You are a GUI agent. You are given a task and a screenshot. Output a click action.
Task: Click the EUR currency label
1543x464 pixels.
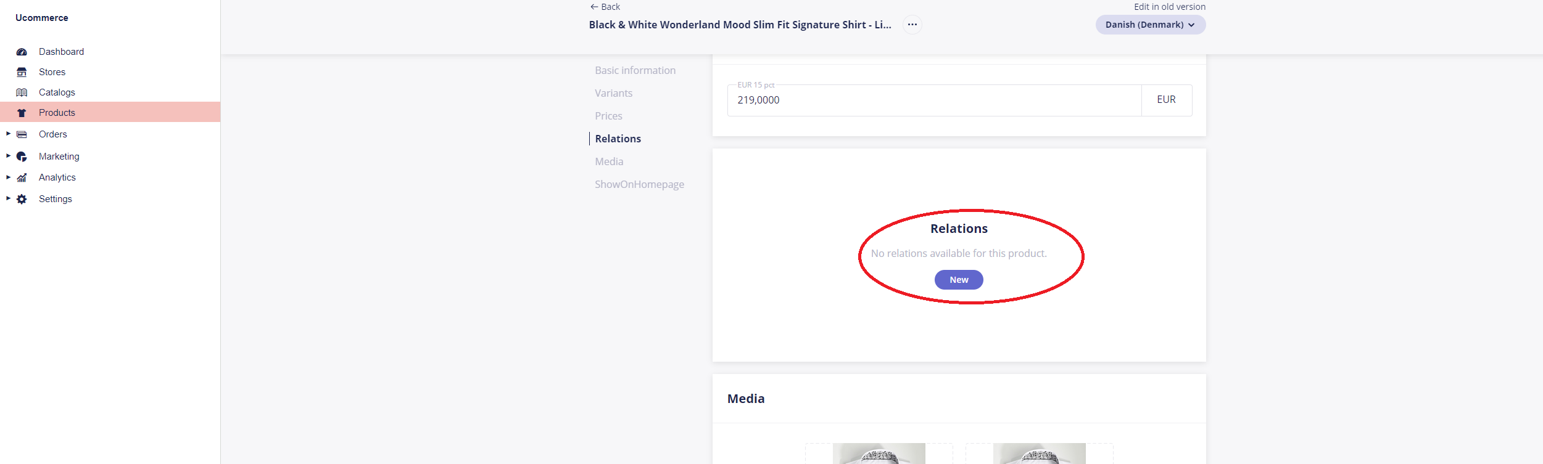click(1166, 100)
